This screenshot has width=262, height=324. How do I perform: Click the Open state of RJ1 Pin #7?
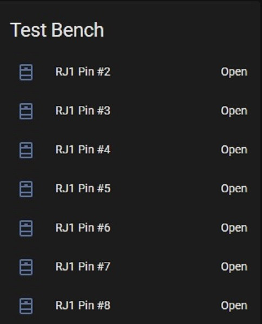point(234,267)
